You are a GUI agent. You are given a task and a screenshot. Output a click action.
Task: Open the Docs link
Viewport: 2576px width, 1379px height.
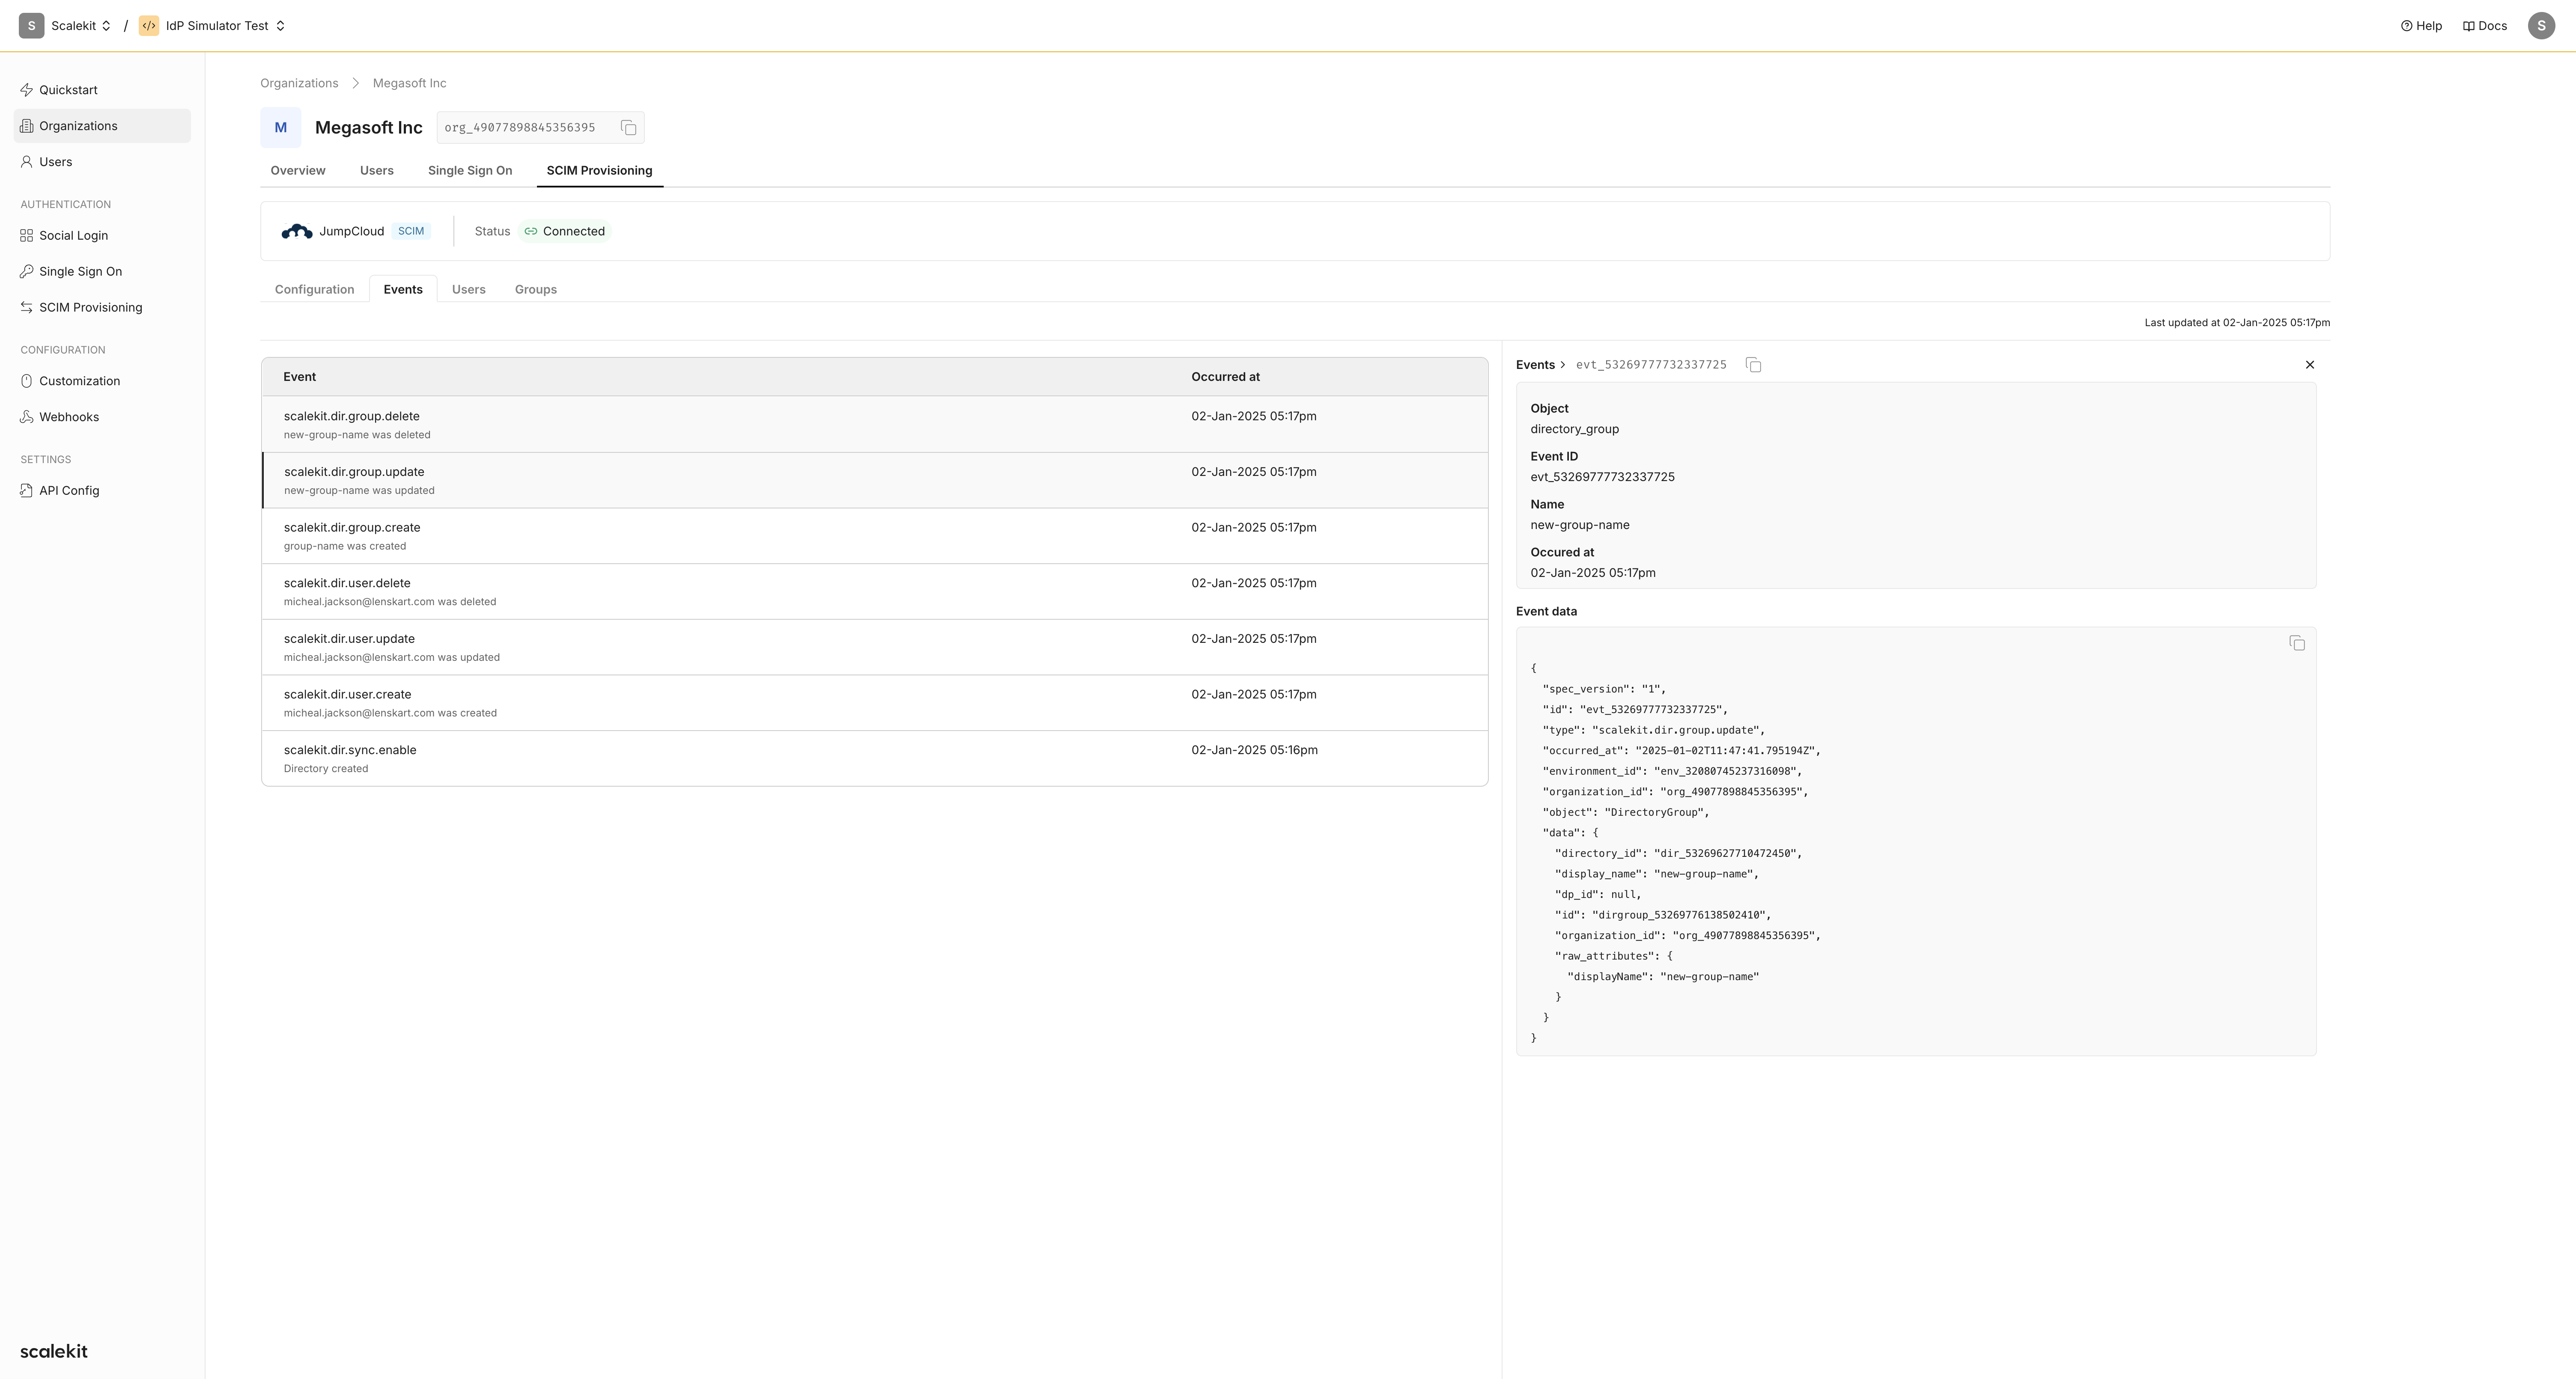2484,26
